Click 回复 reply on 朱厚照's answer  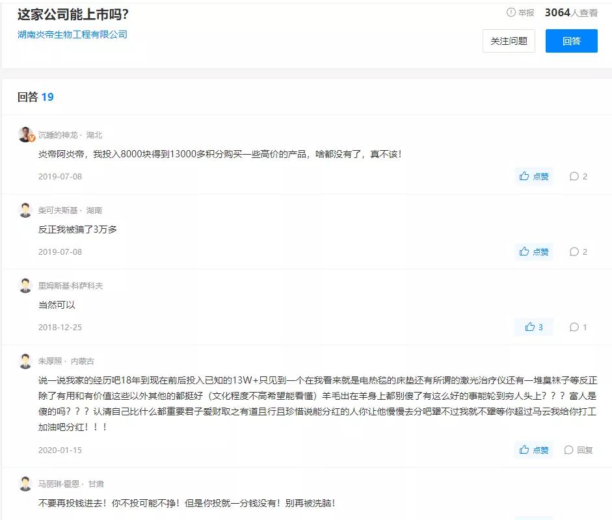tap(578, 450)
